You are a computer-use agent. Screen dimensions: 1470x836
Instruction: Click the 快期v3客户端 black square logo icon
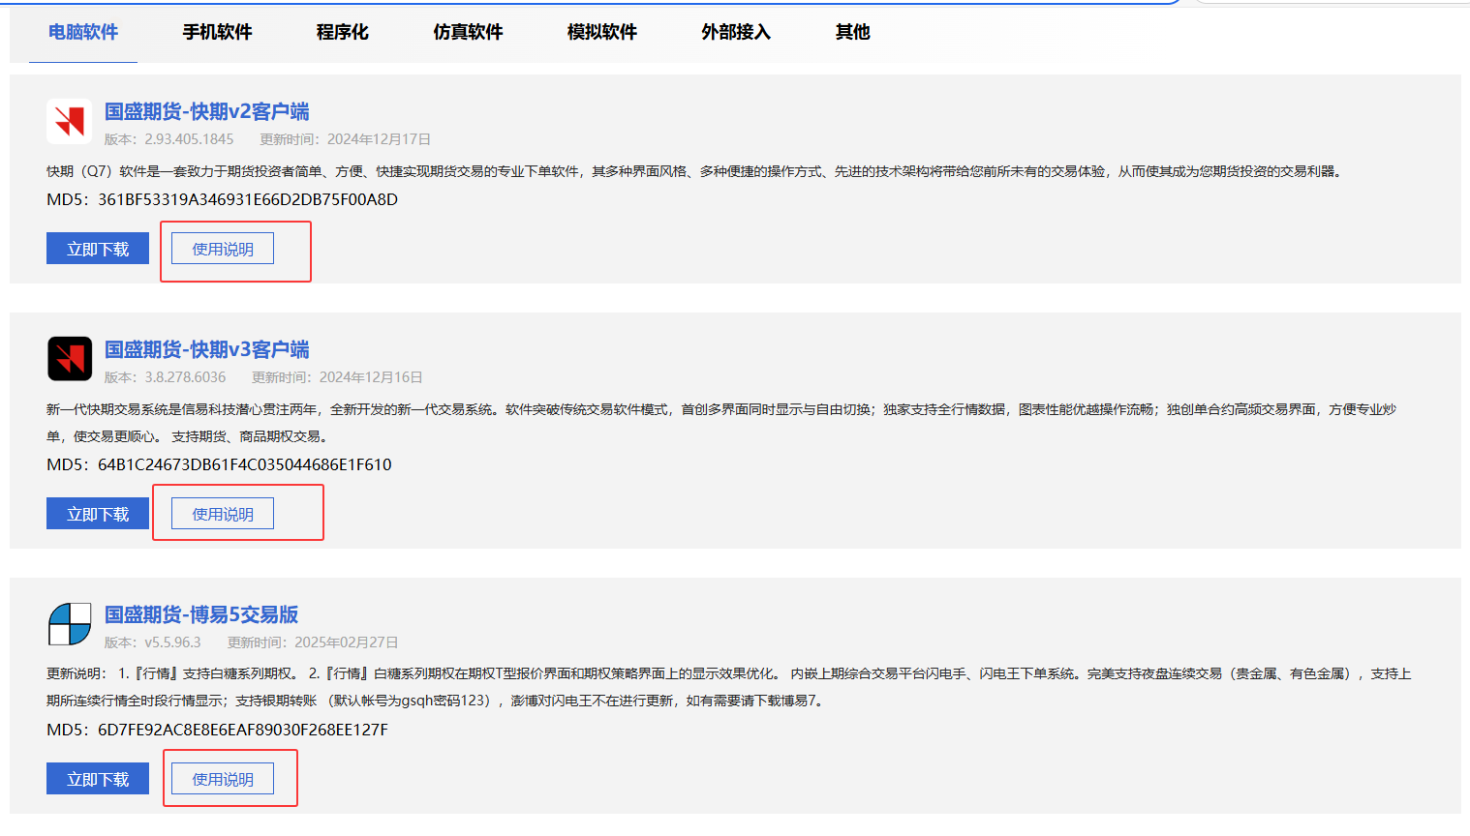coord(69,359)
